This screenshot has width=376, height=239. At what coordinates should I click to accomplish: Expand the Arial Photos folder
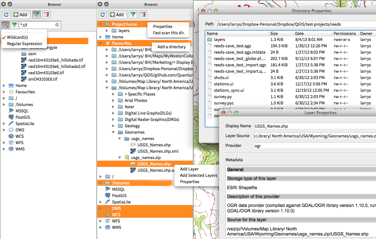point(113,101)
